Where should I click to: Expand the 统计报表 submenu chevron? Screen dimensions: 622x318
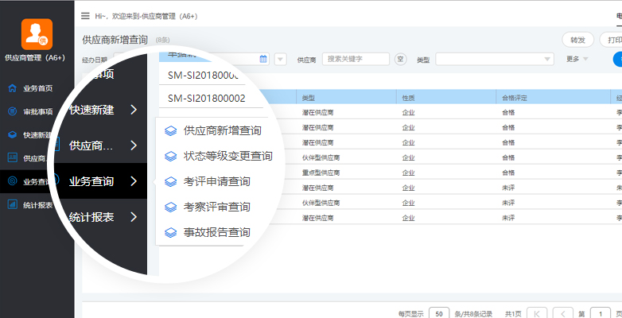click(134, 217)
